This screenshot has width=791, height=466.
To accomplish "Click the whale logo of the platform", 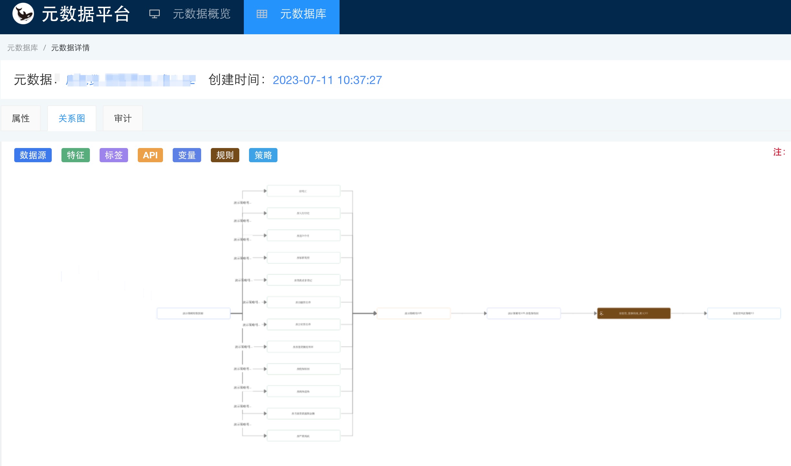I will coord(23,14).
